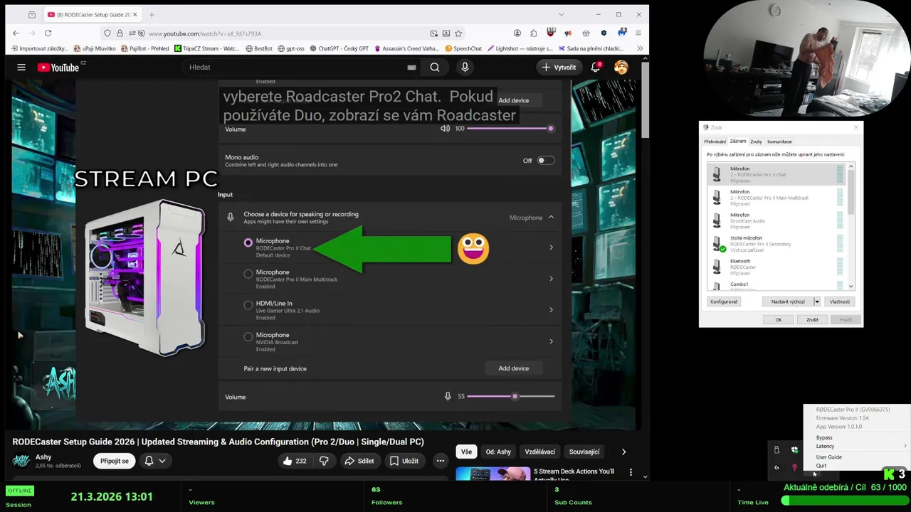Screen dimensions: 911x512
Task: Show next filter chips with right chevron
Action: (623, 452)
